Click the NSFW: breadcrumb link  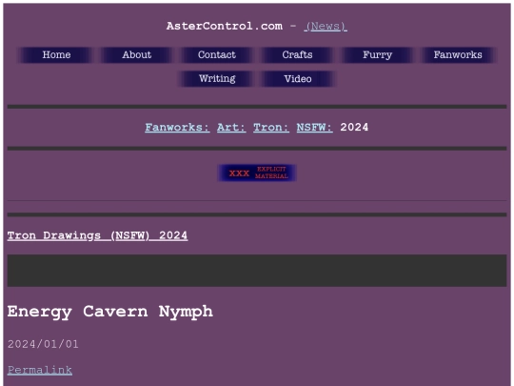point(314,128)
